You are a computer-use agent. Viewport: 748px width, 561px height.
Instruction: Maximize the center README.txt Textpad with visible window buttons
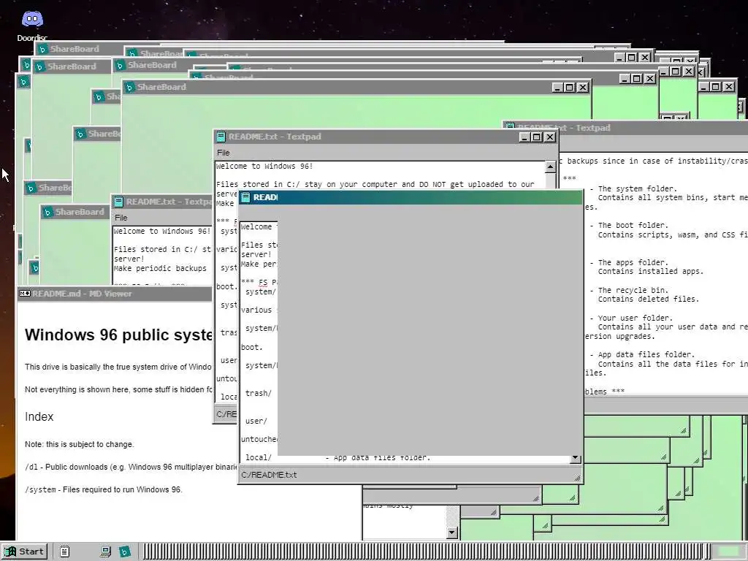pos(537,137)
